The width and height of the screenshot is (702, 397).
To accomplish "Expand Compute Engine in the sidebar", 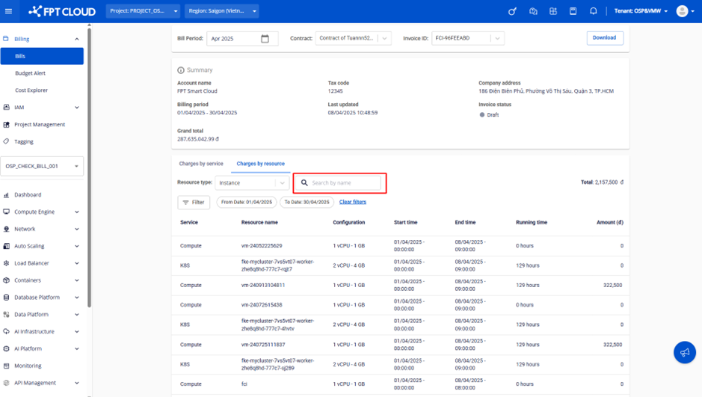I will tap(76, 212).
